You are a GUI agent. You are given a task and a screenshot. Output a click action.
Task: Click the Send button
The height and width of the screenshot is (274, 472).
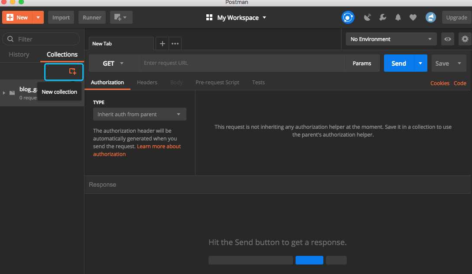tap(399, 64)
